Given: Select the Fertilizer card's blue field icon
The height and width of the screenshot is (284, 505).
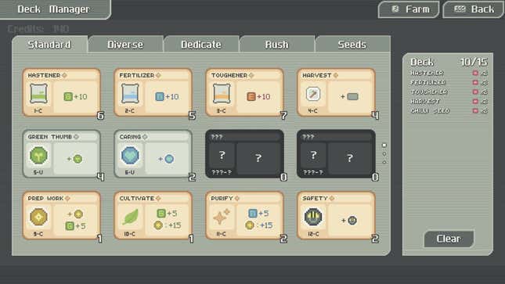Looking at the screenshot, I should tap(130, 94).
